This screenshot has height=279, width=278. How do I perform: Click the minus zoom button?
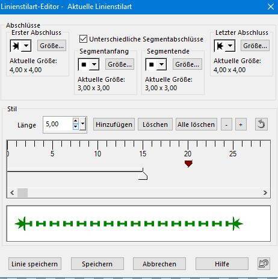click(x=226, y=124)
